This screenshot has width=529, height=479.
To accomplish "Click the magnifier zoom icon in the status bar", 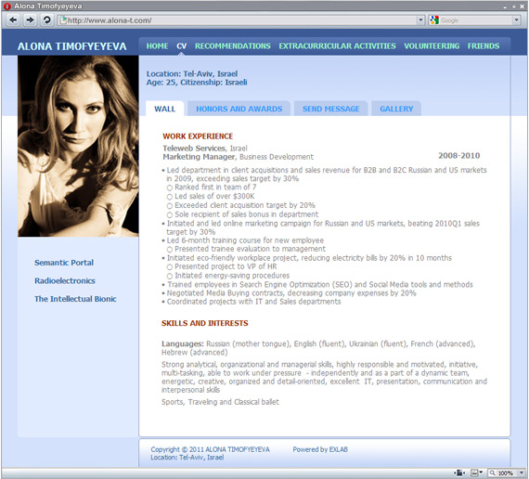I will tap(493, 473).
